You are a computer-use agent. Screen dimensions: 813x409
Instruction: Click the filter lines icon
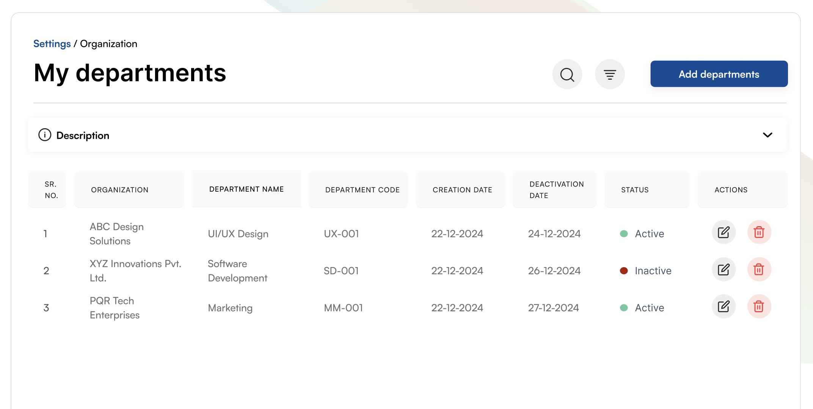click(x=610, y=74)
